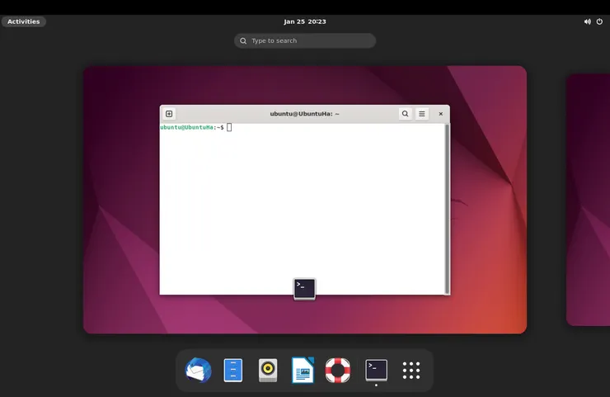
Task: Click the terminal title 'ubuntu@UbuntuHa: ~'
Action: click(305, 114)
